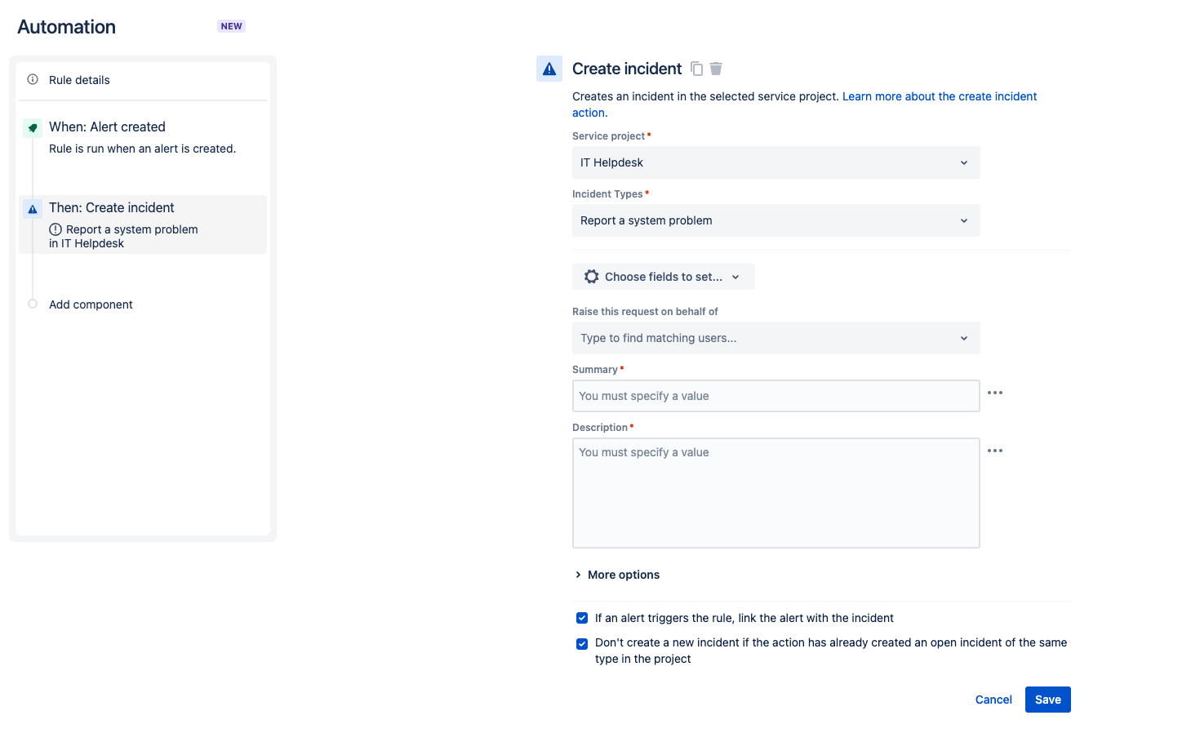
Task: Save the incident action
Action: [1047, 700]
